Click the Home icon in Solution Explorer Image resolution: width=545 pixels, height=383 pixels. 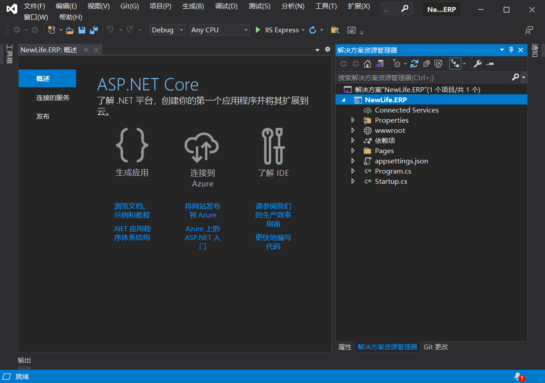pyautogui.click(x=367, y=64)
